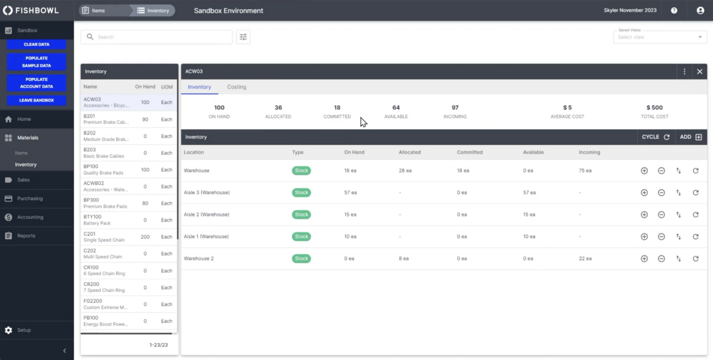
Task: Open the move inventory arrows for Aisle 3
Action: [x=678, y=193]
